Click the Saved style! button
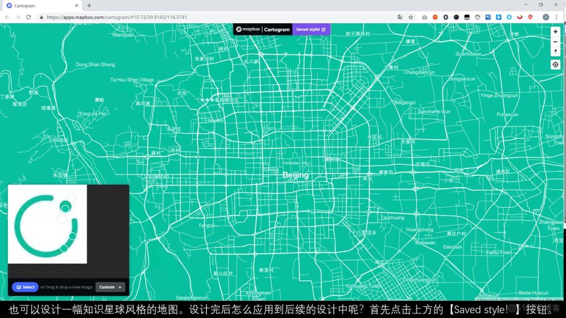This screenshot has width=566, height=318. pyautogui.click(x=311, y=29)
